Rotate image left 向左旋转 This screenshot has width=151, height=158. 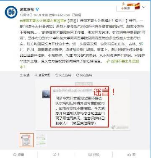[63, 75]
